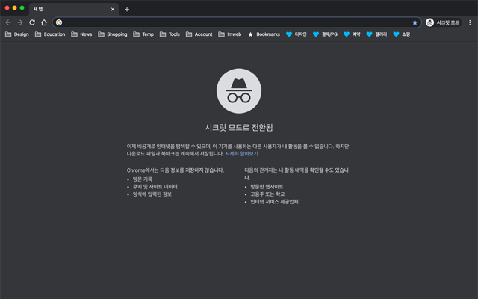Click the 쿠키 및 사이트 데이터 item

coord(155,187)
